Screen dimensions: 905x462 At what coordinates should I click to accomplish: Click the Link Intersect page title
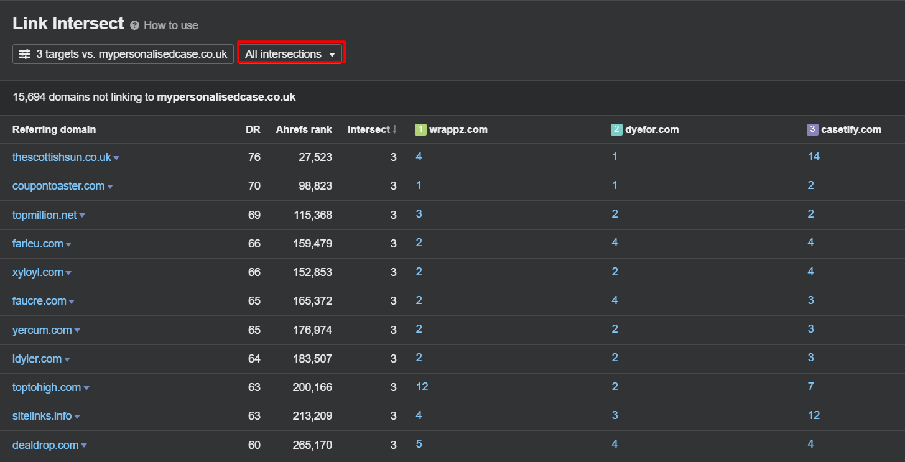pos(68,24)
